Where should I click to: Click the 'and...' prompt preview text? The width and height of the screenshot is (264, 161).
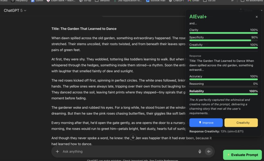point(193,23)
